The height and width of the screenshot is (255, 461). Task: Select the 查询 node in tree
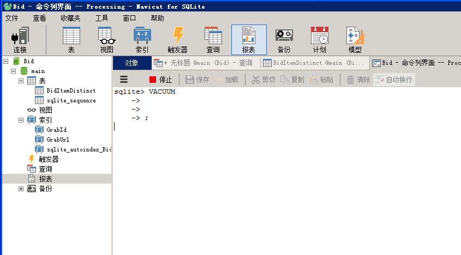coord(46,169)
